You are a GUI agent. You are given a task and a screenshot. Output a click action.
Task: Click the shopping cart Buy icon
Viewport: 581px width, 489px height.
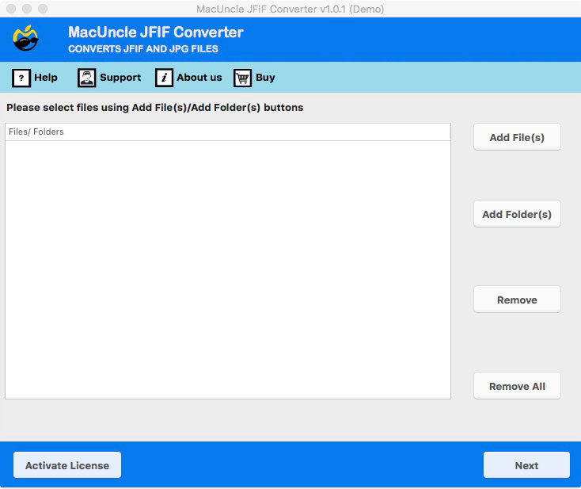click(242, 78)
